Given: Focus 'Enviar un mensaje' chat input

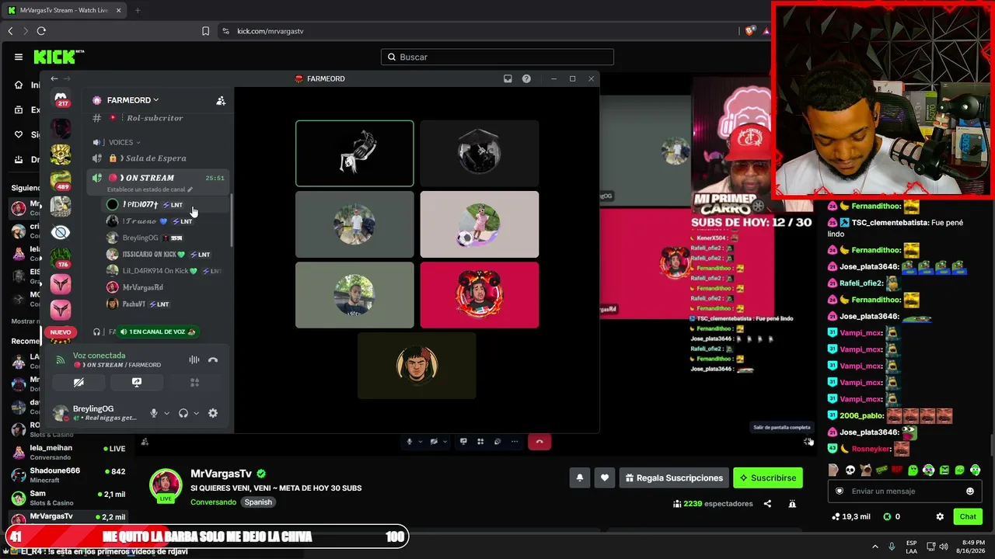Looking at the screenshot, I should tap(903, 491).
